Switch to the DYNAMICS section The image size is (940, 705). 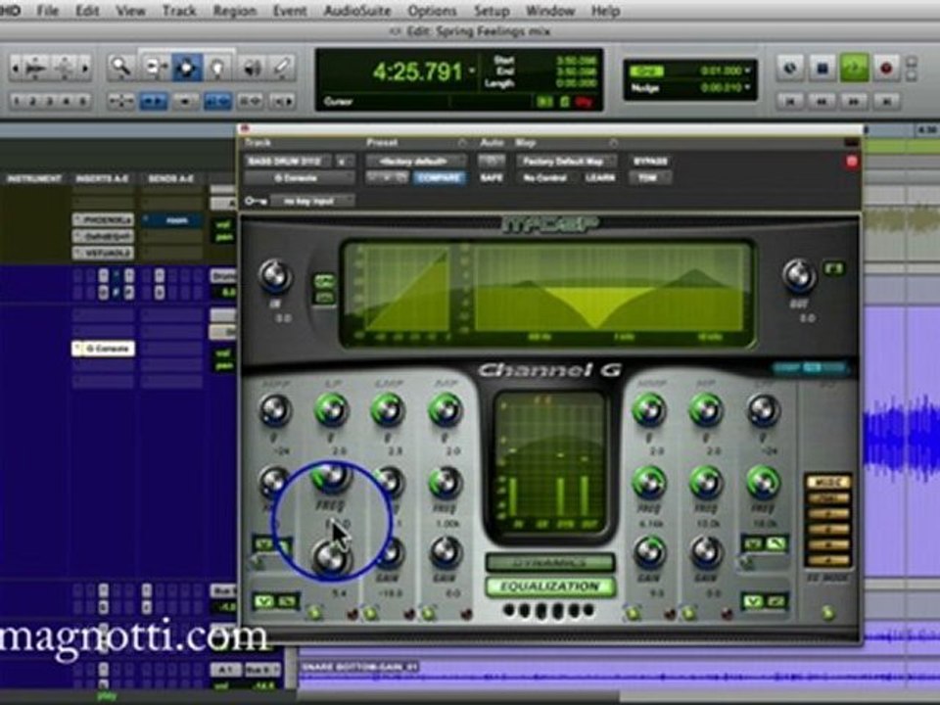550,562
